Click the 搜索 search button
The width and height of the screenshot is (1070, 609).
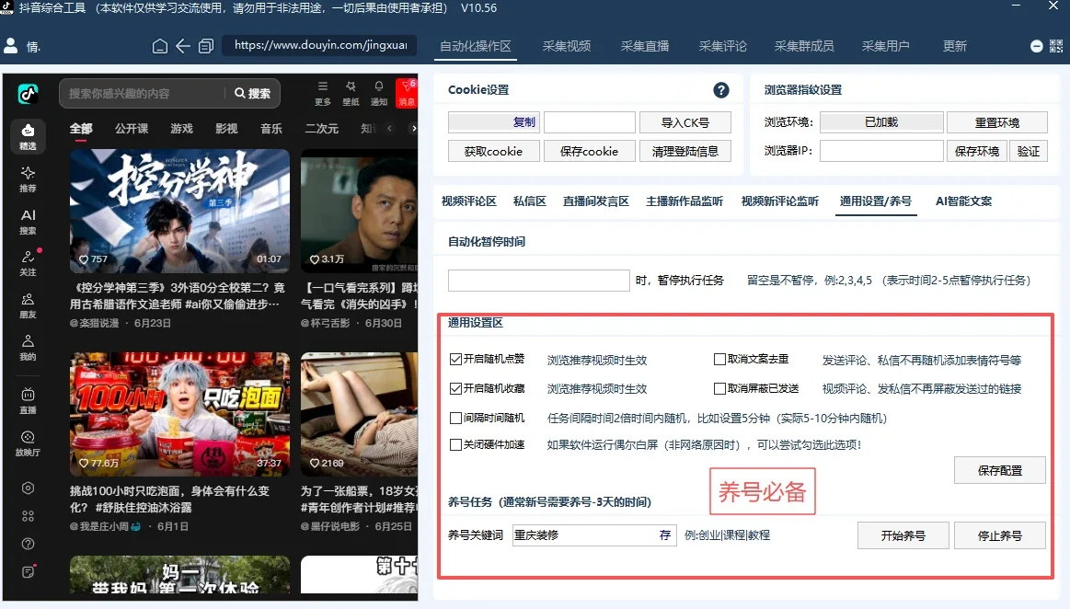(x=252, y=94)
